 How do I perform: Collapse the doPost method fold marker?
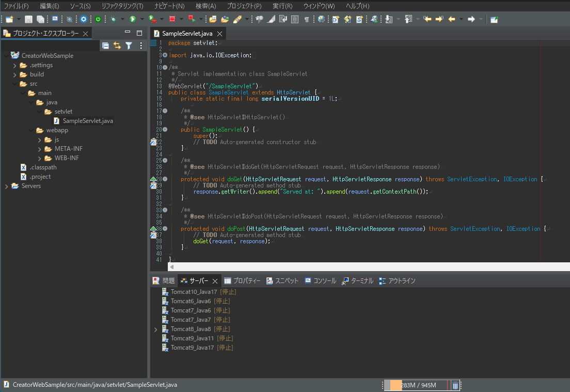pyautogui.click(x=165, y=228)
